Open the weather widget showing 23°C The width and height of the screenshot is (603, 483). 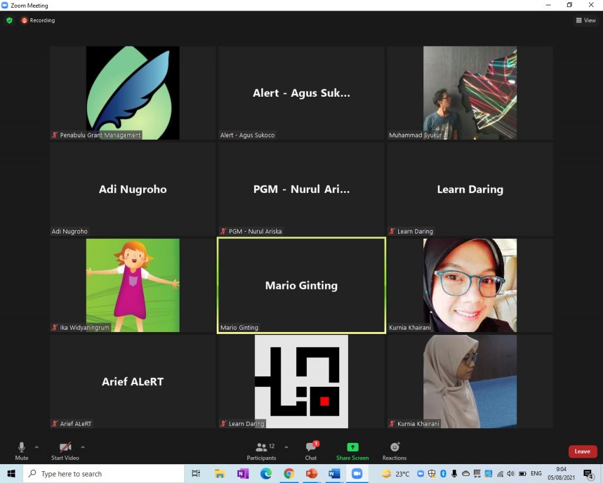point(395,474)
